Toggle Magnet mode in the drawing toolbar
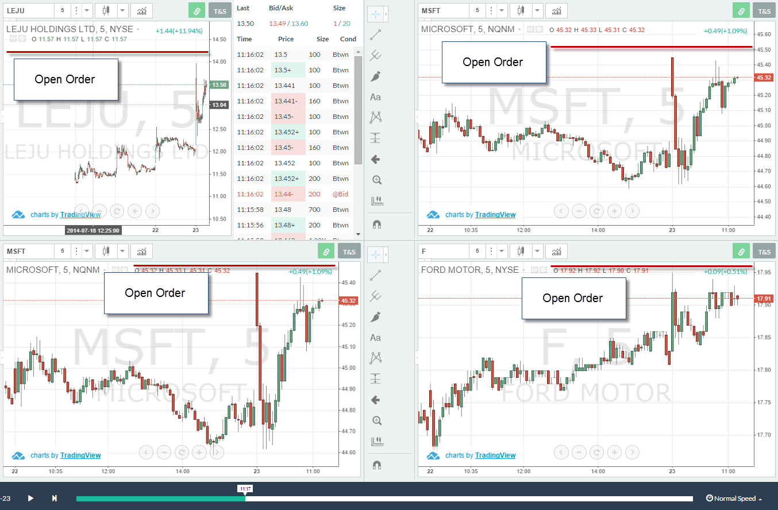Screen dimensions: 778x510 (376, 224)
